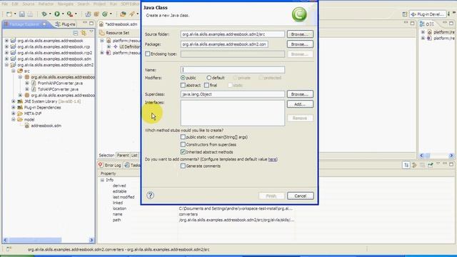Click the Outline view icon
This screenshot has height=257, width=457.
click(422, 24)
